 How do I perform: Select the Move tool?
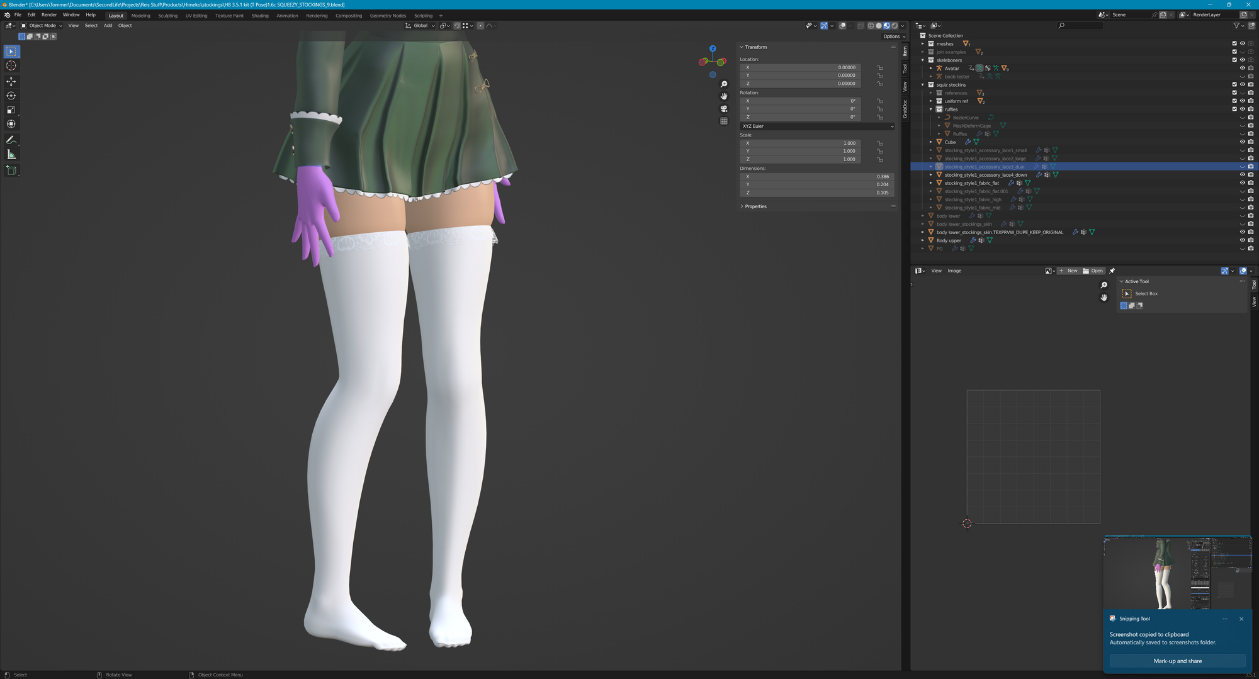tap(11, 81)
